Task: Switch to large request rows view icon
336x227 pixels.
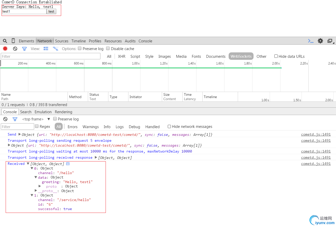Action: 46,49
